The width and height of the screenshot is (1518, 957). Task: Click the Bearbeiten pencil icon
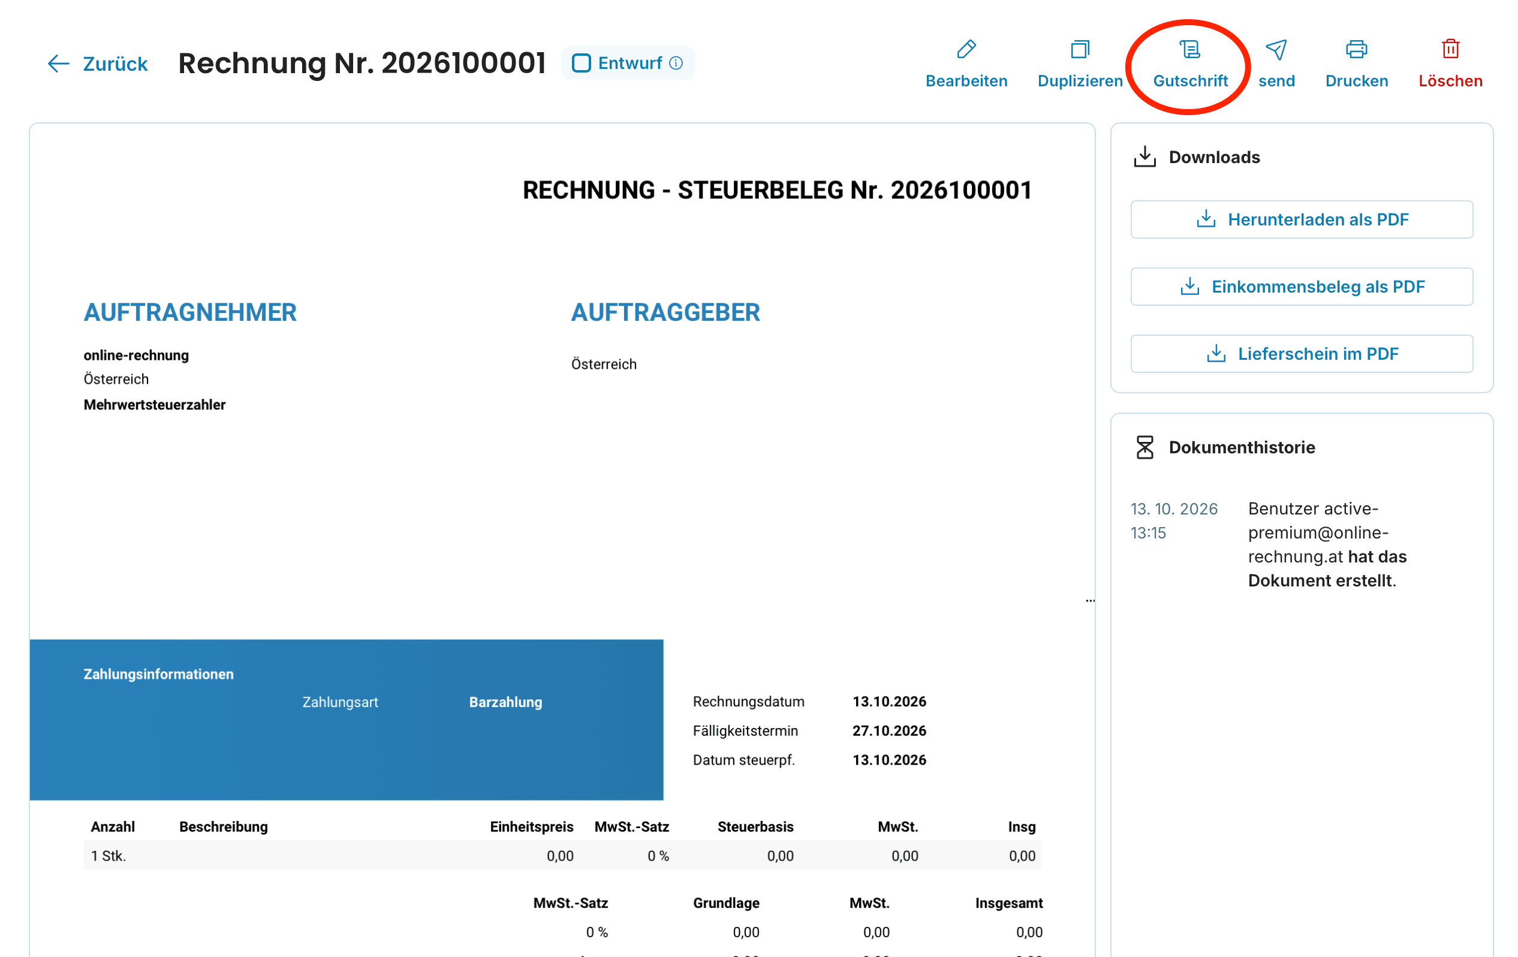pos(966,49)
